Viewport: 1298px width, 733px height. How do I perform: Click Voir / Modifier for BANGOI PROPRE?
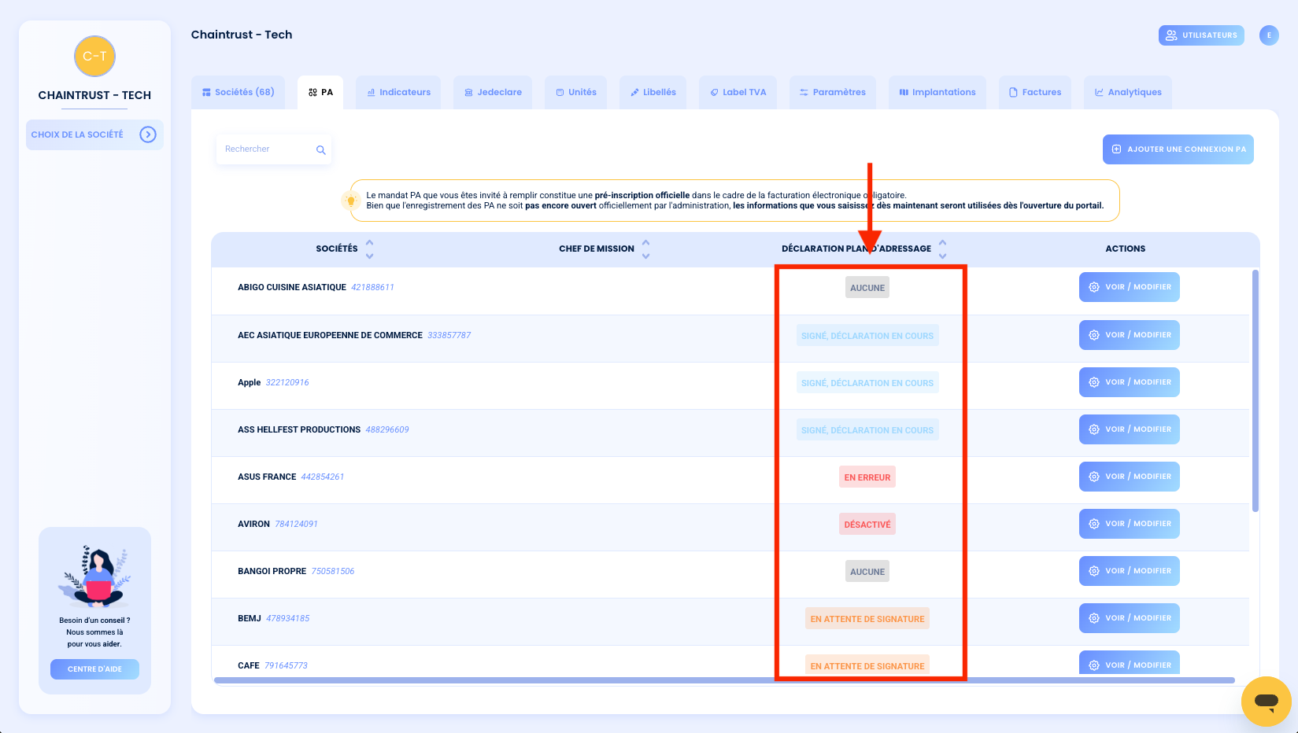[1130, 571]
